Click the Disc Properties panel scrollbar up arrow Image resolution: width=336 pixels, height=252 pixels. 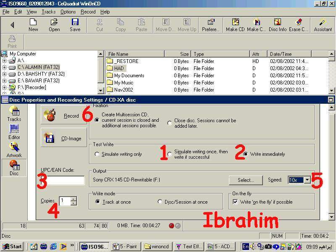coord(331,108)
